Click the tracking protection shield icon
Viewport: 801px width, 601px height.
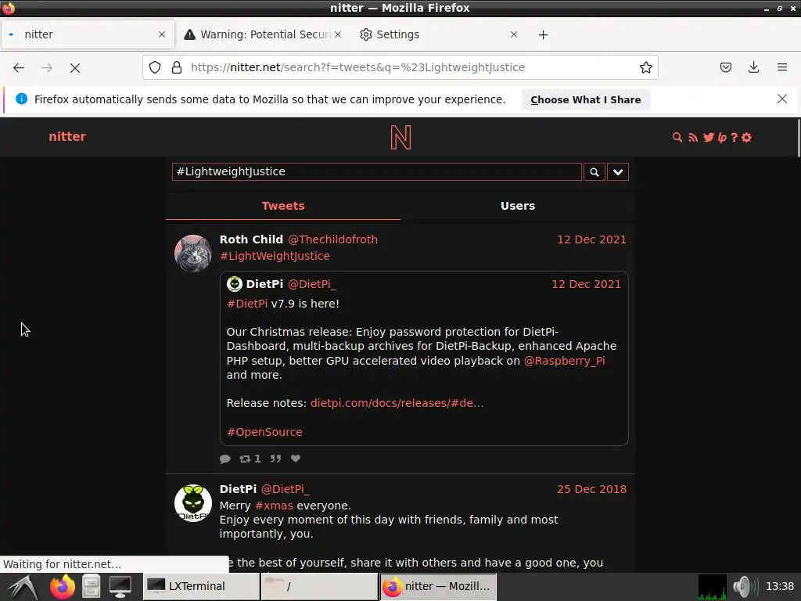(155, 67)
